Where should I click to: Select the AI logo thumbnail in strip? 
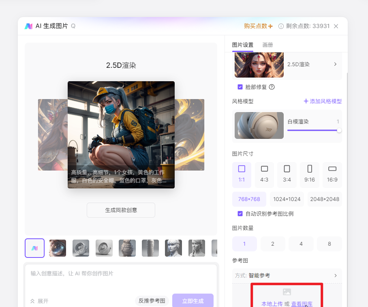tap(34, 248)
